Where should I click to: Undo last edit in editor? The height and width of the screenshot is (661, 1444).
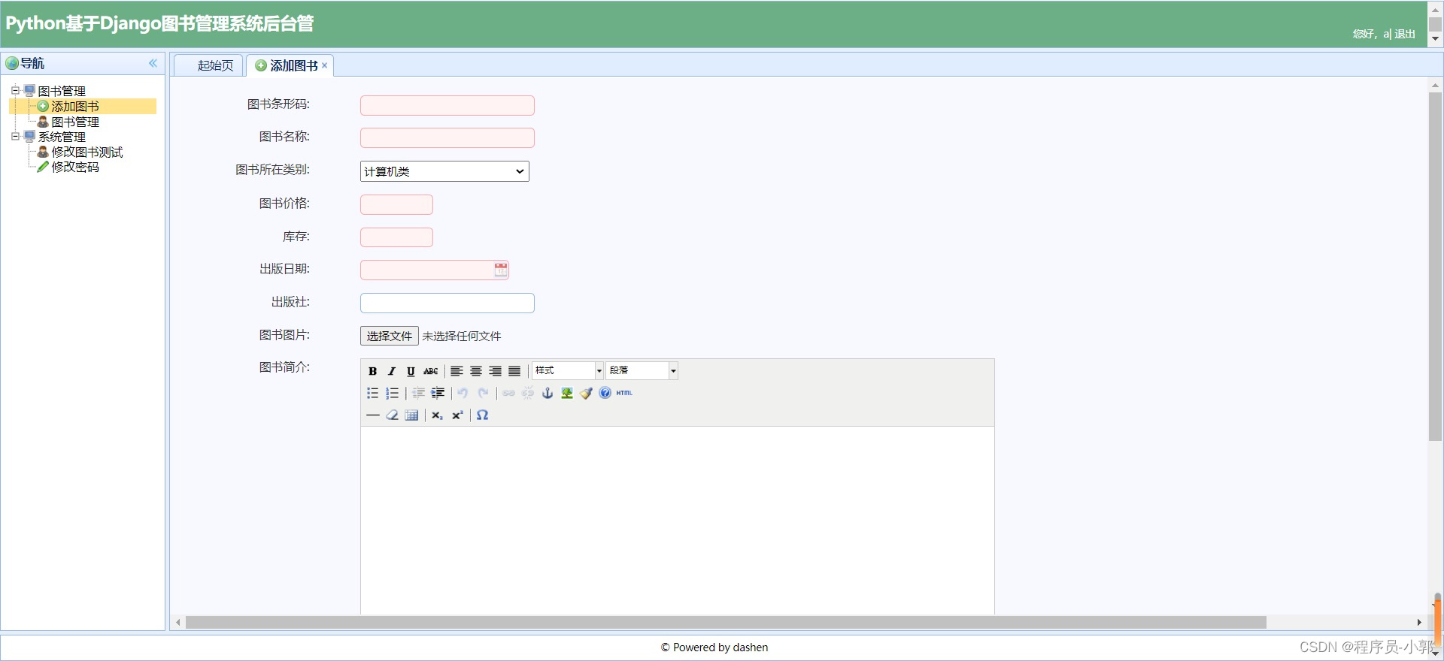pos(463,393)
